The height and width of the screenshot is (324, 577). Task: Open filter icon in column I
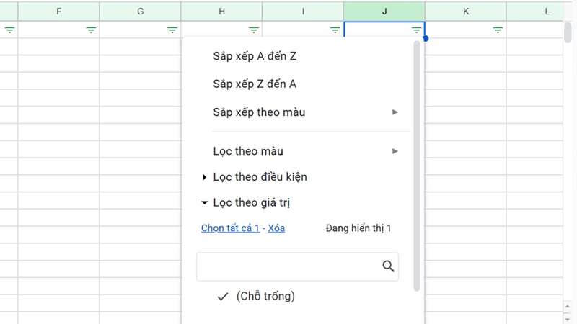(335, 30)
